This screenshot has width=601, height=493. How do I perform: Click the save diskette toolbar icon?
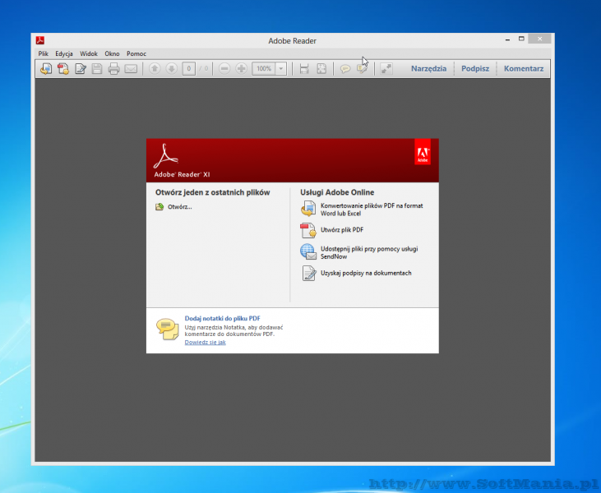97,69
